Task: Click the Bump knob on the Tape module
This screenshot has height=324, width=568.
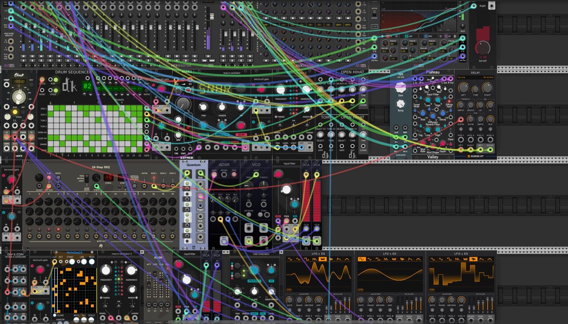Action: pyautogui.click(x=400, y=104)
